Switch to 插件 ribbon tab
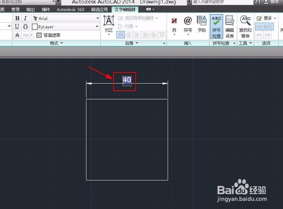This screenshot has height=209, width=283. [46, 9]
